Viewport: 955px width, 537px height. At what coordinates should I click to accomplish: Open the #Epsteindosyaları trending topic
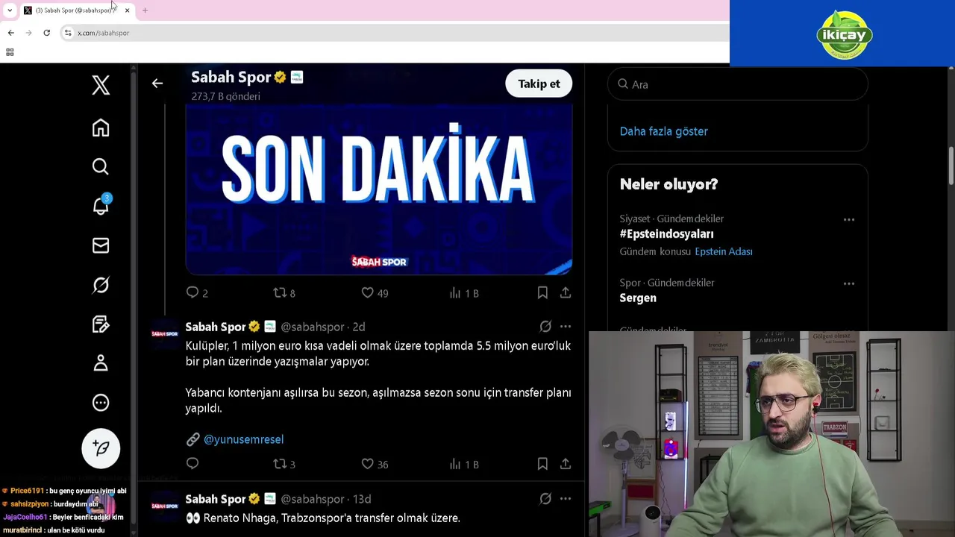666,234
